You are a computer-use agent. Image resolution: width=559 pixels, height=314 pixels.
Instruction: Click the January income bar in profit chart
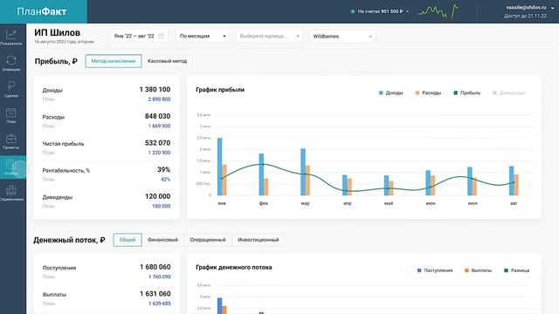[219, 167]
